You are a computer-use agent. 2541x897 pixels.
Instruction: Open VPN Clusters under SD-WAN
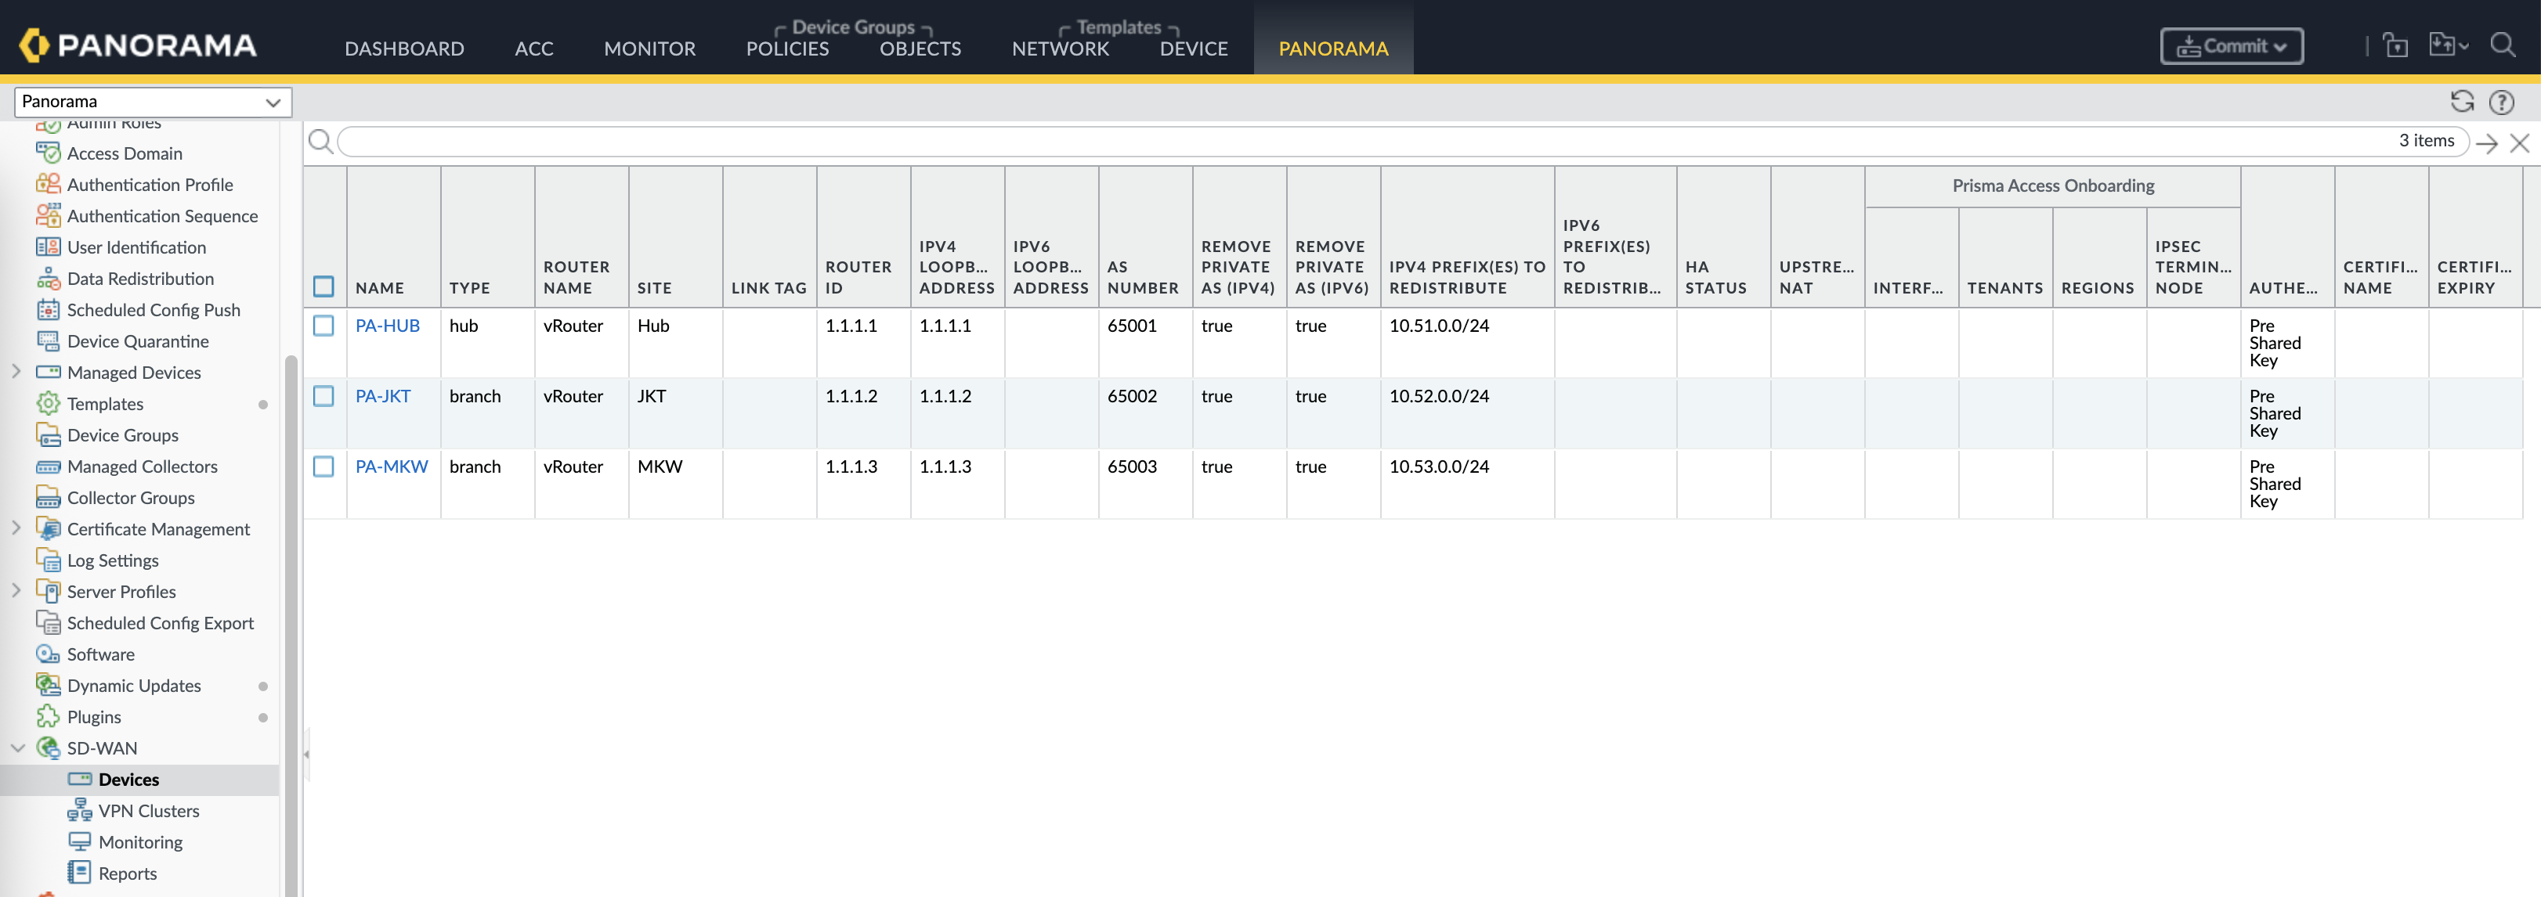(148, 810)
